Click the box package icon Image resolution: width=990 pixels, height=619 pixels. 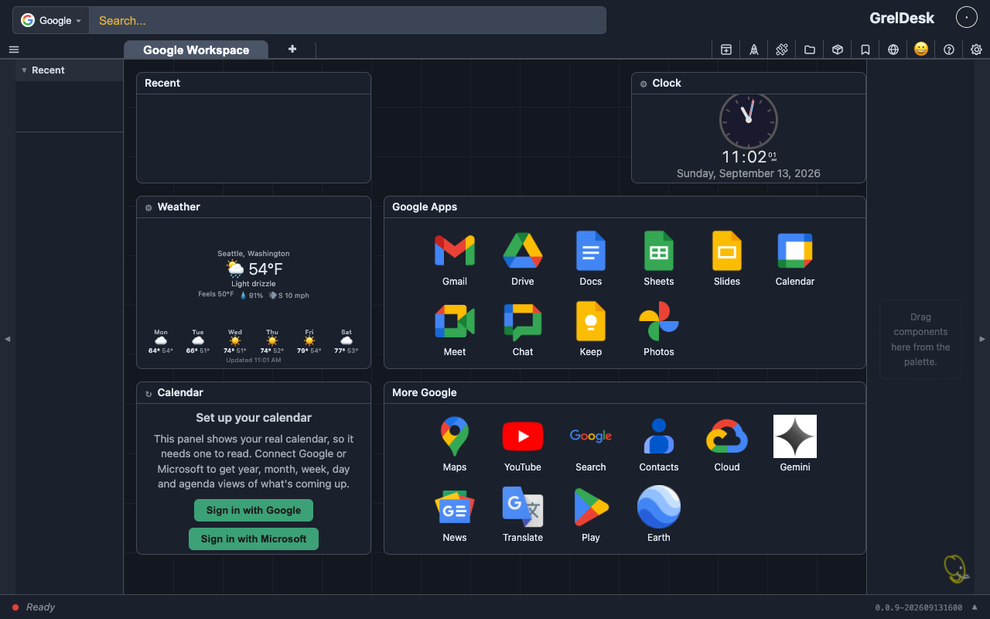[838, 50]
